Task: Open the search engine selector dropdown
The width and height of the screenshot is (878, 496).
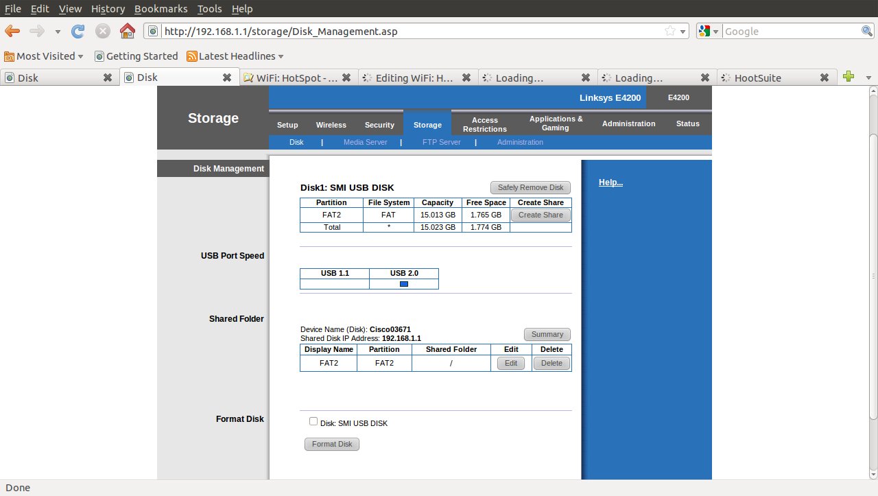Action: pyautogui.click(x=709, y=31)
